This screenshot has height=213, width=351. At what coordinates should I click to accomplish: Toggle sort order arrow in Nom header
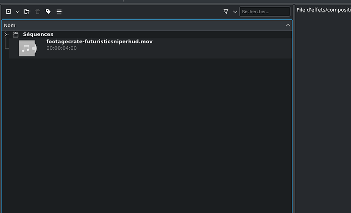coord(288,25)
